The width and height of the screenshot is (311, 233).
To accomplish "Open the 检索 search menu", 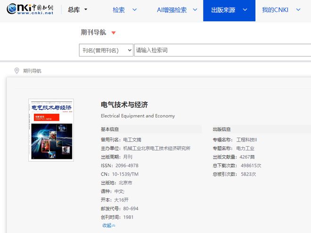I will [119, 10].
